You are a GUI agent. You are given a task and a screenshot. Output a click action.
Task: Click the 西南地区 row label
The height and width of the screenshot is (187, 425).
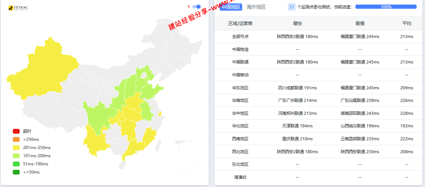[x=240, y=139]
